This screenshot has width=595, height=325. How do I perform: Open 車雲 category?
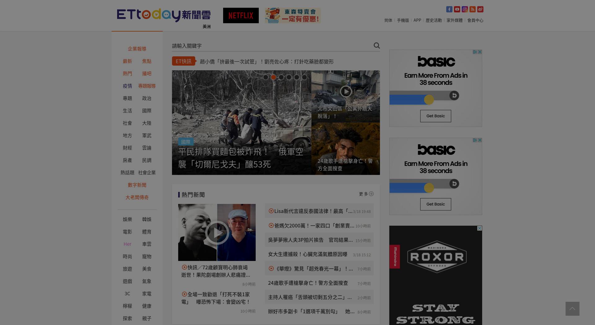click(x=147, y=244)
